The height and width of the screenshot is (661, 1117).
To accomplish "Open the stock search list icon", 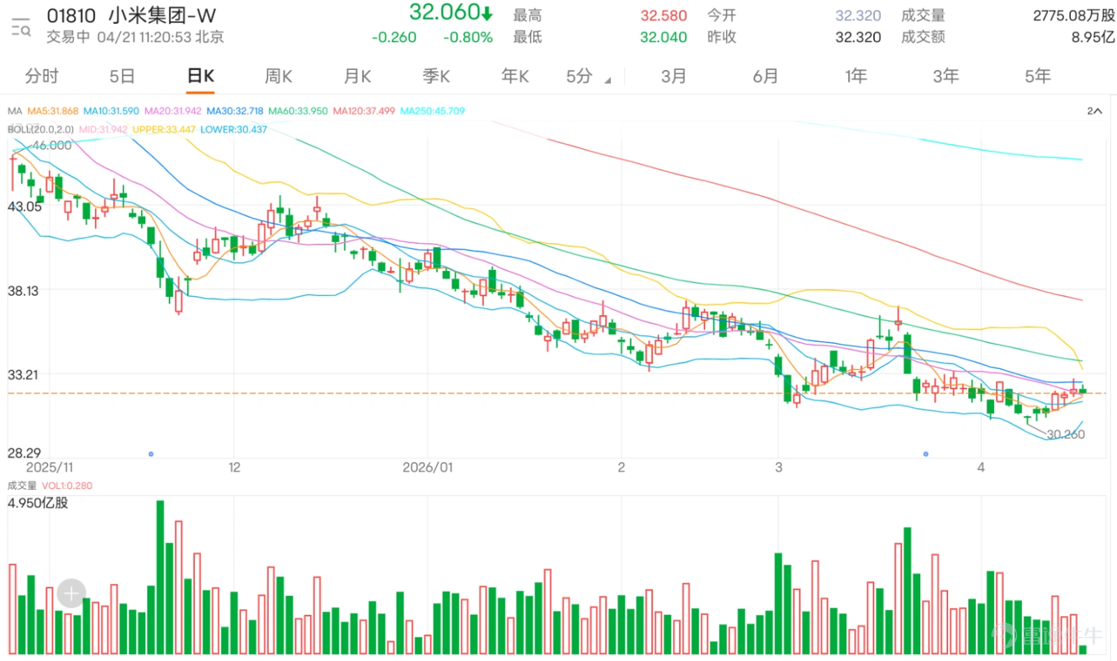I will pyautogui.click(x=21, y=27).
